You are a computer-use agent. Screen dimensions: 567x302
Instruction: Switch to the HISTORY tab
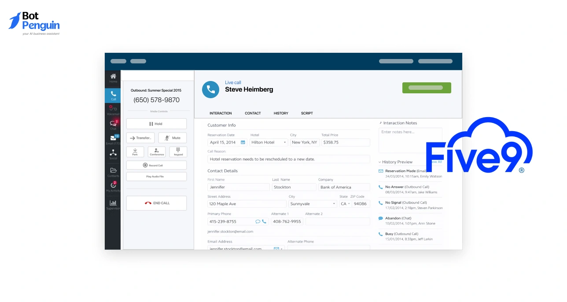coord(281,113)
